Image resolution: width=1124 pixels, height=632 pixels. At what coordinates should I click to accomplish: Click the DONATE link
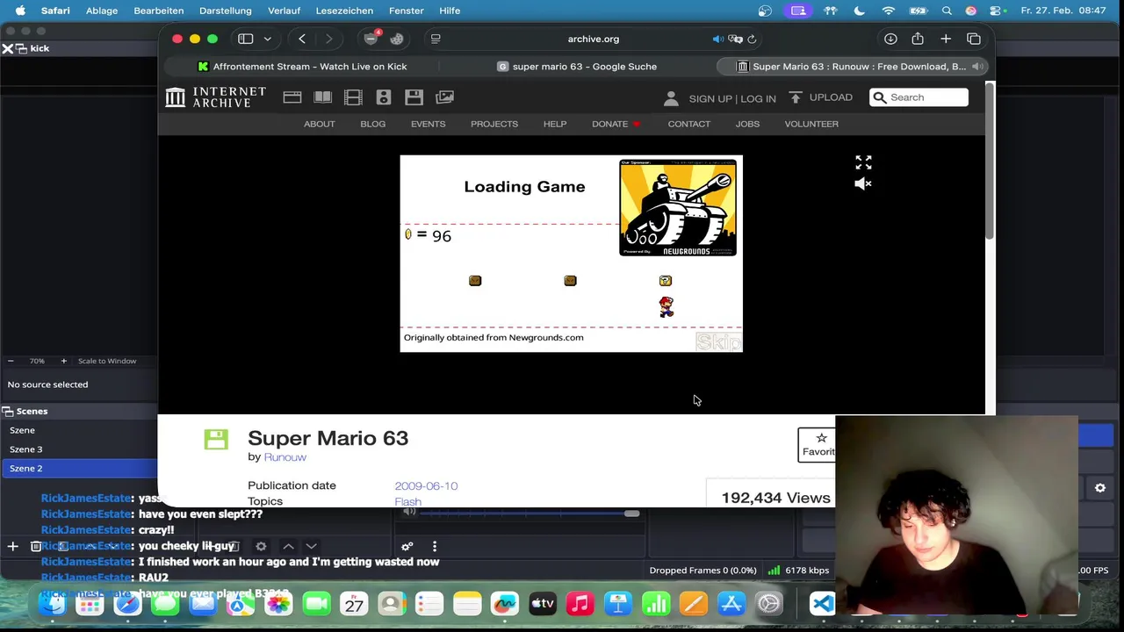point(616,124)
